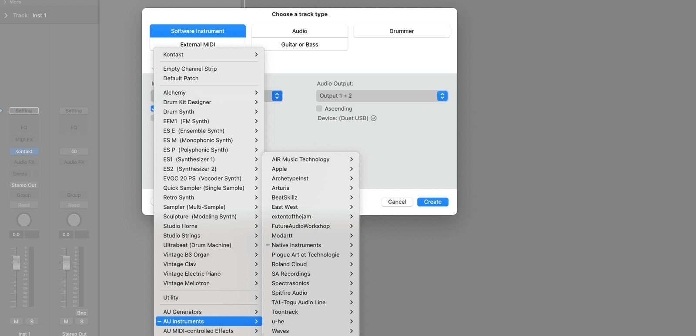
Task: Open the Utility submenu
Action: [209, 297]
